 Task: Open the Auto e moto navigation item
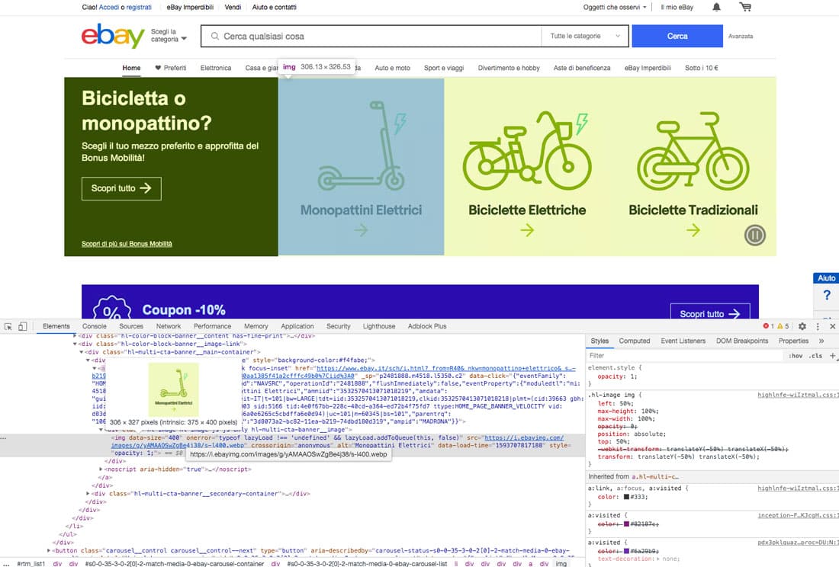click(392, 68)
